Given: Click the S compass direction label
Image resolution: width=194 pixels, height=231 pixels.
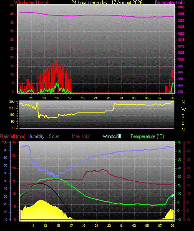Looking at the screenshot, I should coord(183,116).
